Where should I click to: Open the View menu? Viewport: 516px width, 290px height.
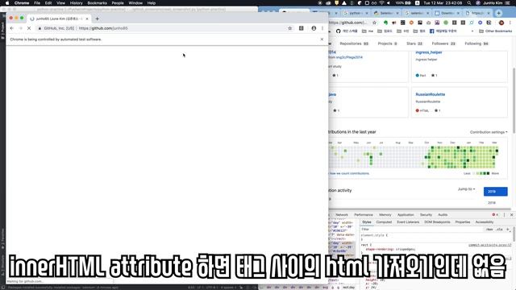coord(61,3)
